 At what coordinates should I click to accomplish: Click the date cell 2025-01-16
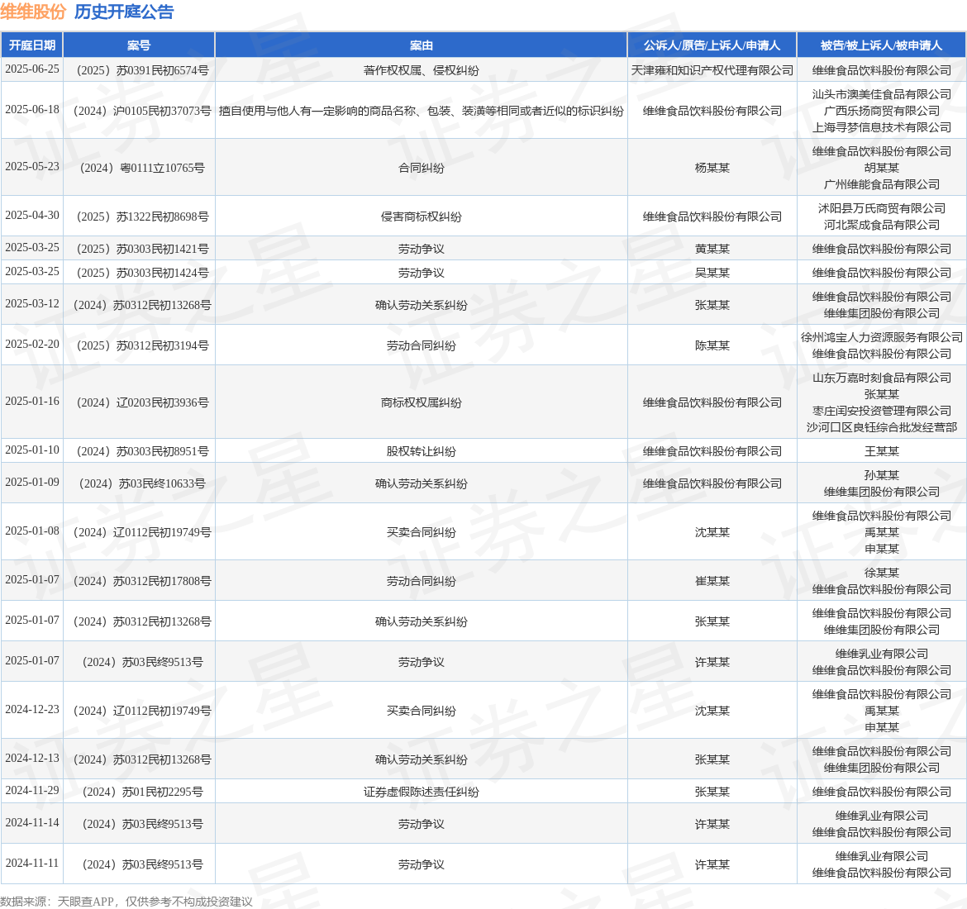(x=32, y=402)
